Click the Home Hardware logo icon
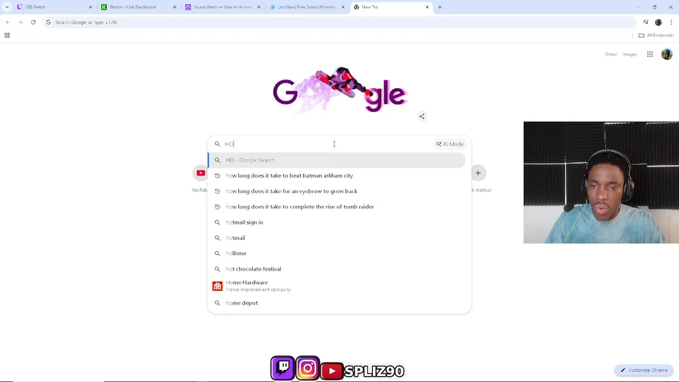Viewport: 679px width, 382px height. [x=217, y=286]
